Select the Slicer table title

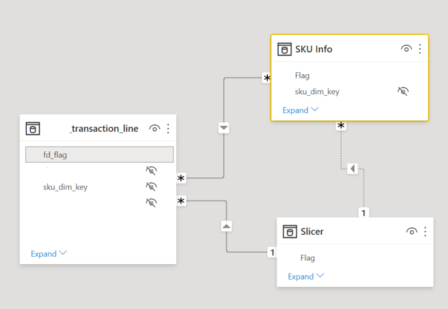coord(312,231)
